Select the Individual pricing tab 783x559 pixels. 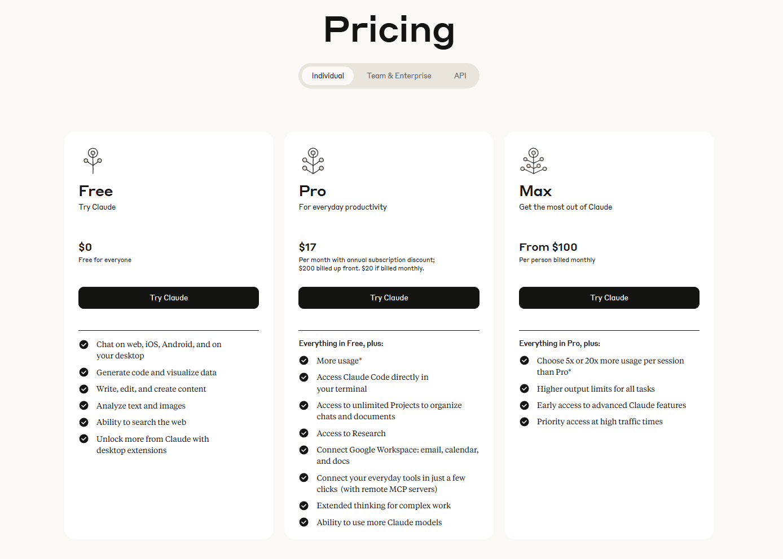(328, 76)
